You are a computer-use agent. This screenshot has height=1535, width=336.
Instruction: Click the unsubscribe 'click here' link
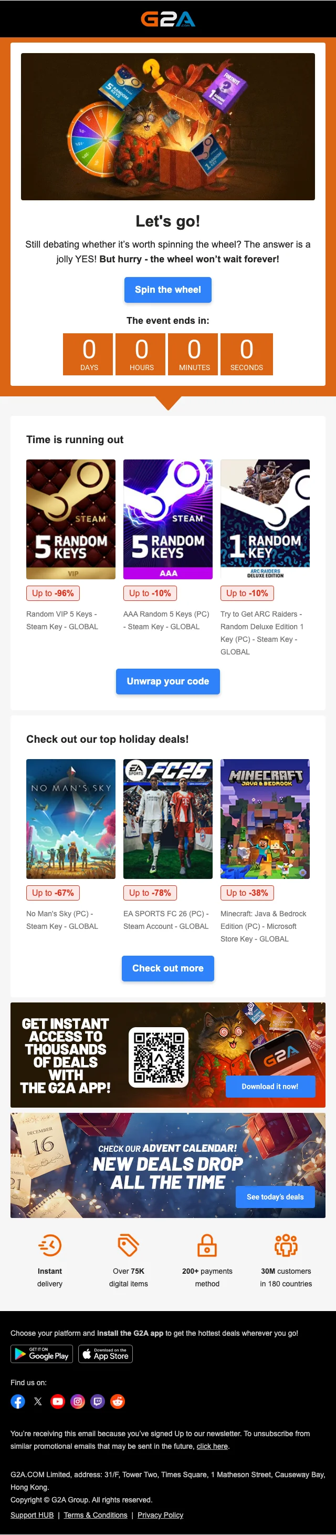212,1446
